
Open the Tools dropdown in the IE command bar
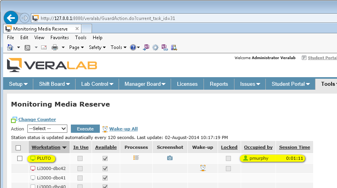click(x=119, y=47)
